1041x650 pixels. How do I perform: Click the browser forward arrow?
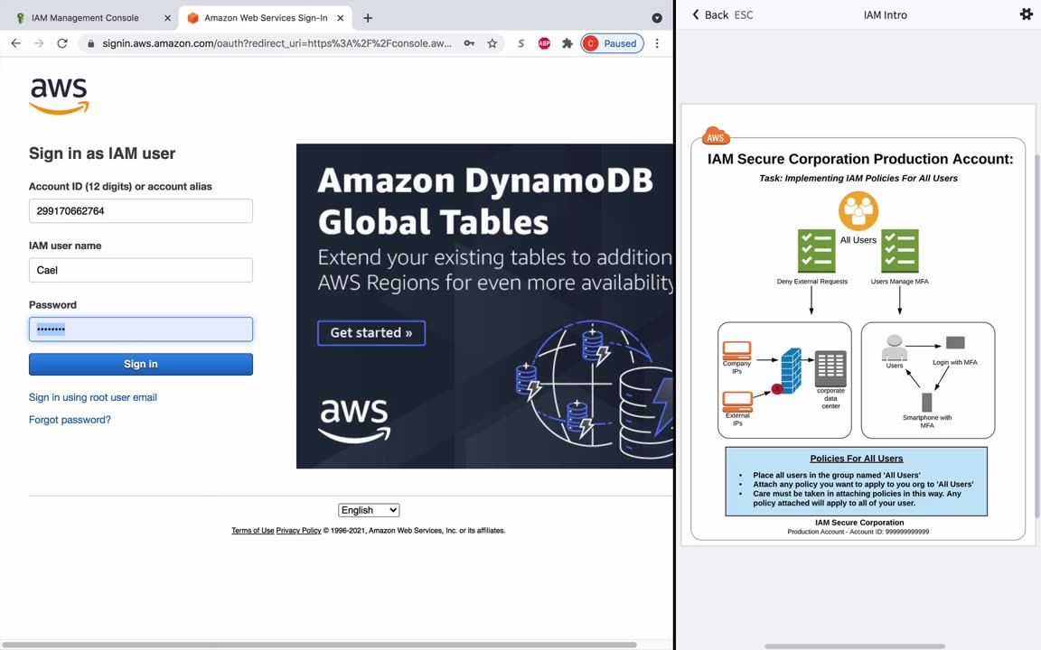click(x=39, y=43)
